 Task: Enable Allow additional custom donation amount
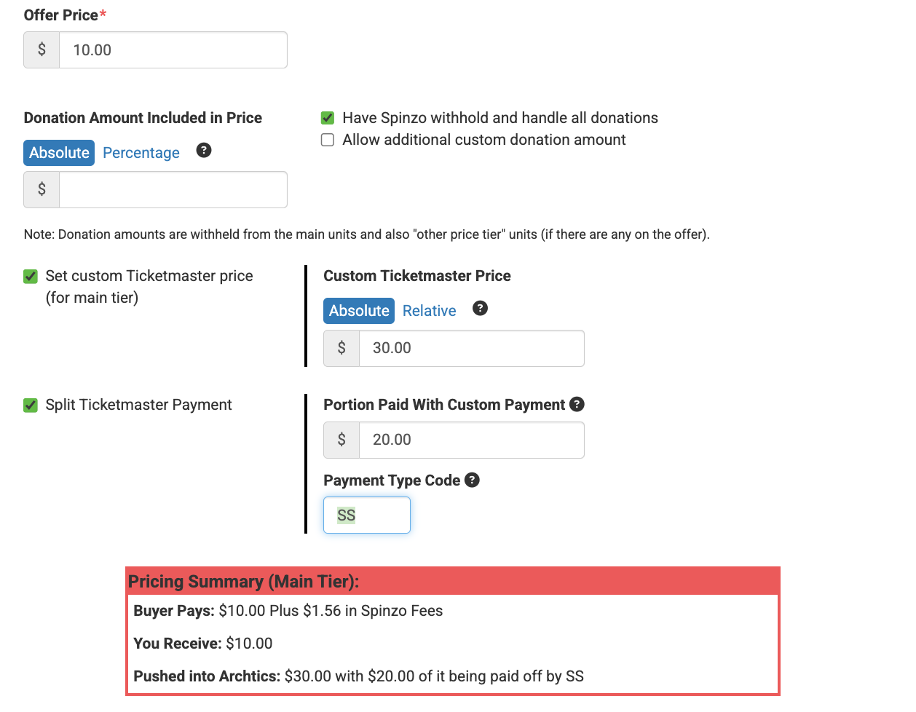pos(328,140)
